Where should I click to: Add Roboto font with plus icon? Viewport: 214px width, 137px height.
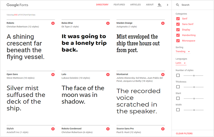coord(53,23)
